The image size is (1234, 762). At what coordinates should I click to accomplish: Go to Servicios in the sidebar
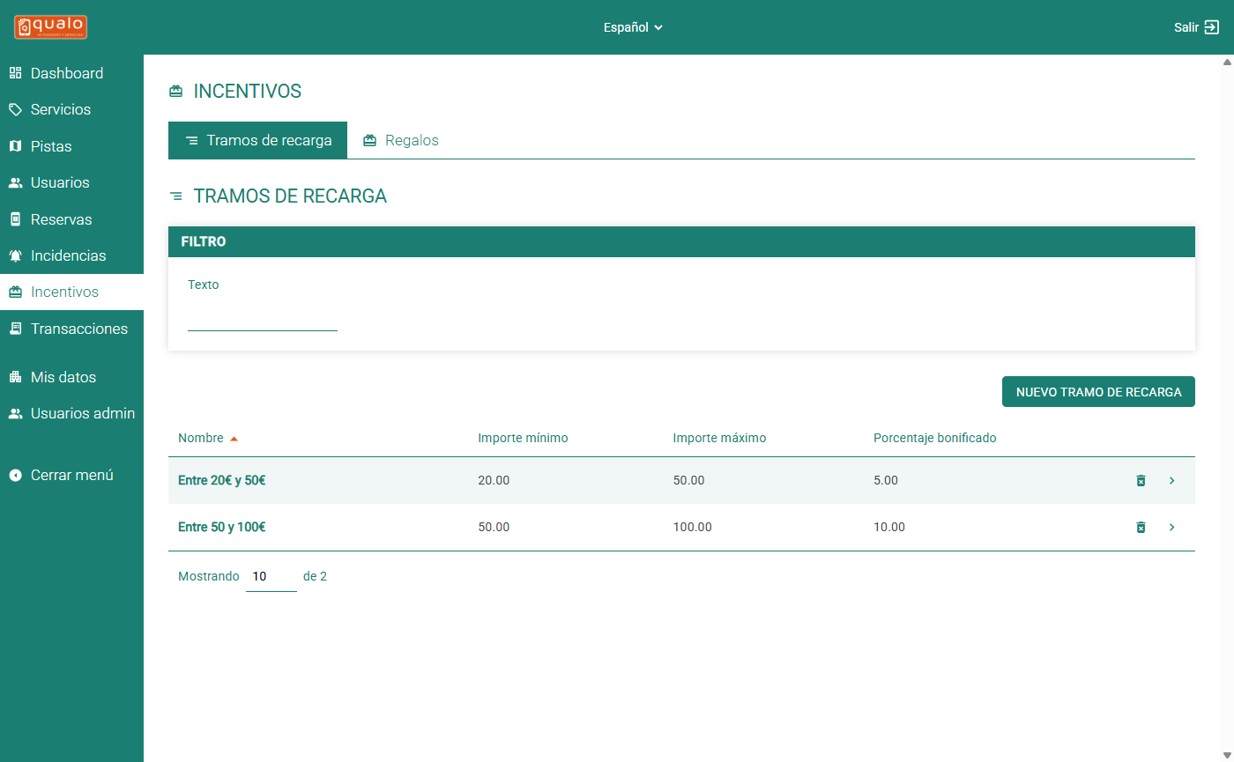[x=60, y=110]
